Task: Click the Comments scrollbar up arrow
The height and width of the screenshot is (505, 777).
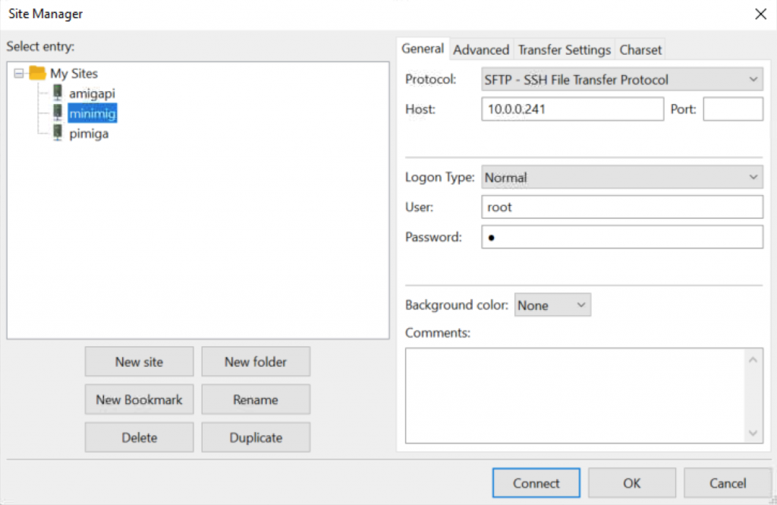Action: (753, 360)
